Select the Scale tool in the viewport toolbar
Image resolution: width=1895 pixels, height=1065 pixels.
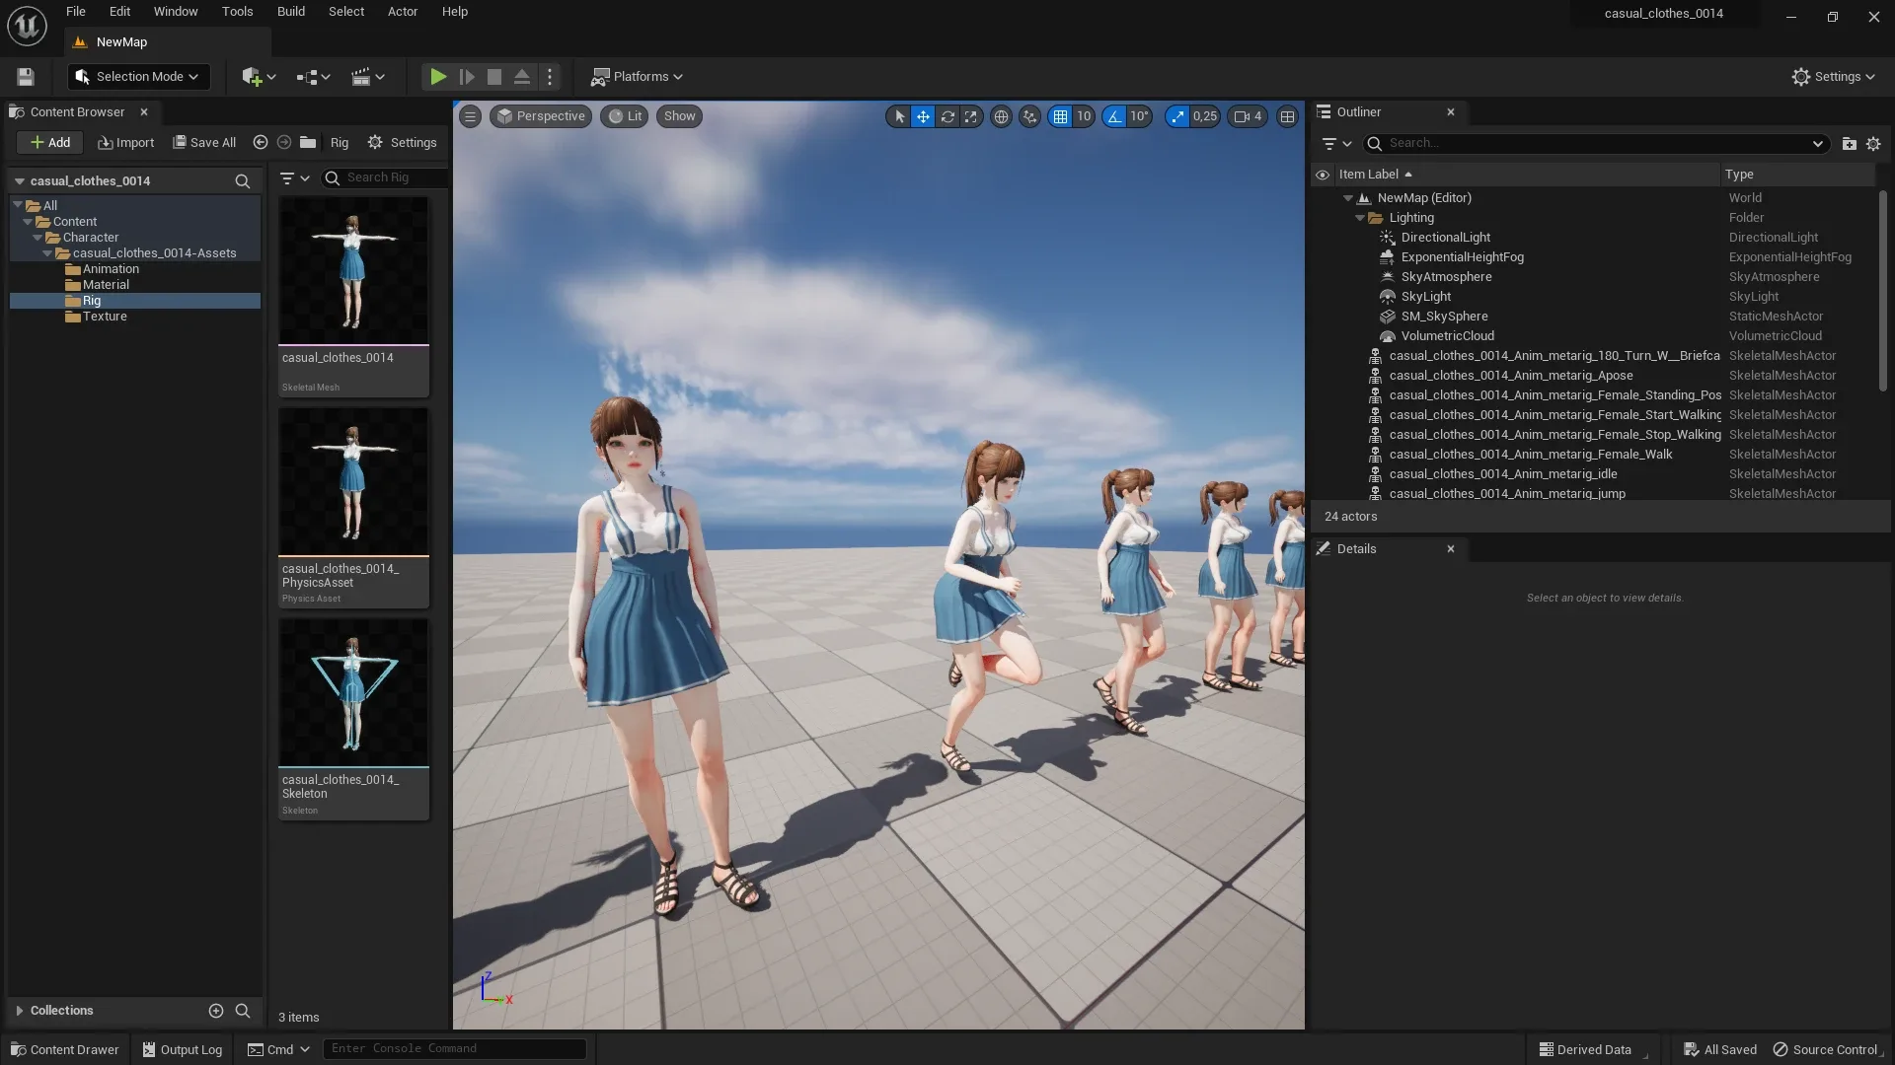(971, 116)
